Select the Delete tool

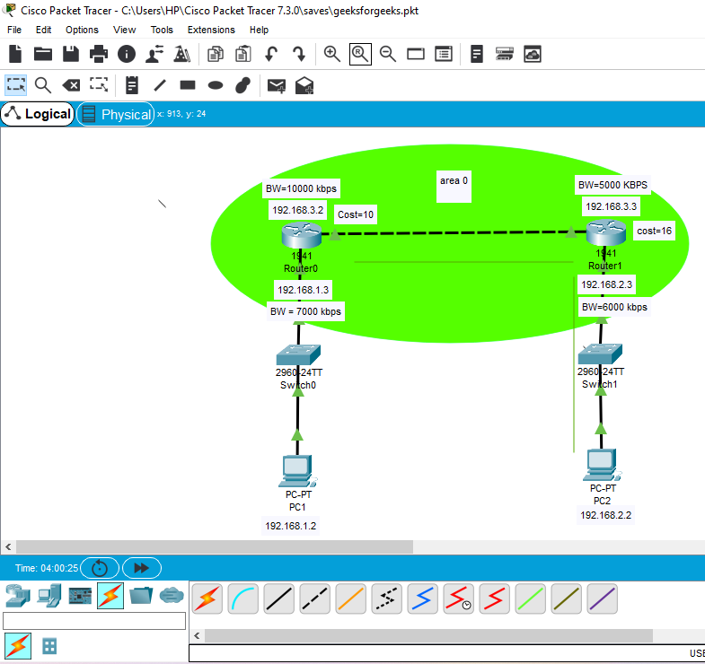(x=70, y=85)
